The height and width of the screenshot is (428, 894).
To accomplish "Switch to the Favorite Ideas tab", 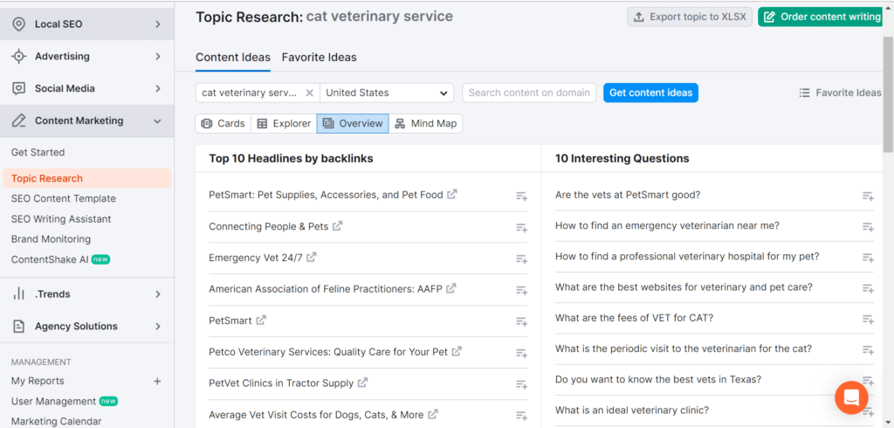I will (x=319, y=58).
